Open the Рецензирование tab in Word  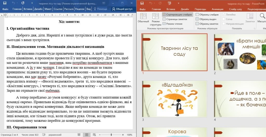pos(80,9)
